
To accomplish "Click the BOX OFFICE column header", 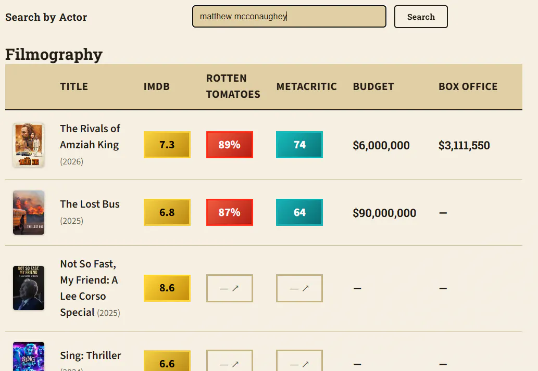I will tap(468, 86).
